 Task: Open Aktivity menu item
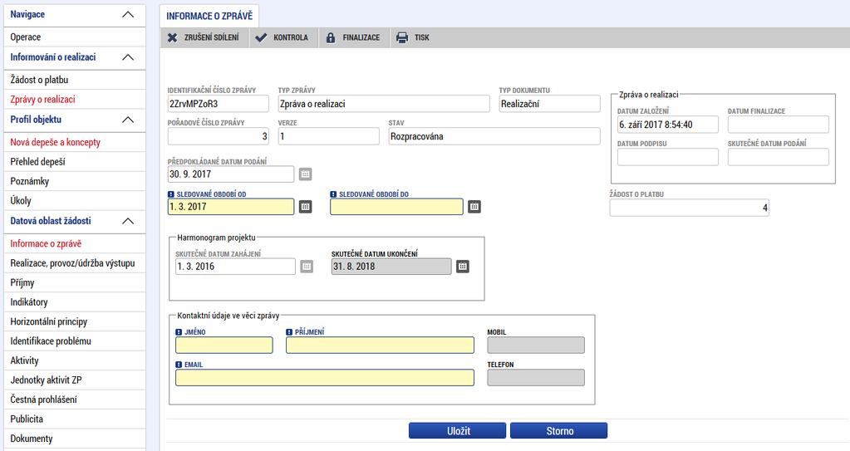75,360
